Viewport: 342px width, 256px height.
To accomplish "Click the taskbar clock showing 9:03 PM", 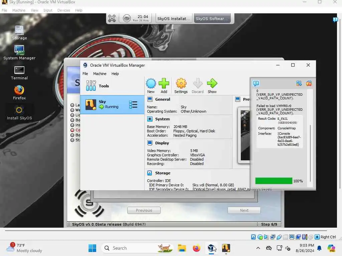I will (x=305, y=248).
